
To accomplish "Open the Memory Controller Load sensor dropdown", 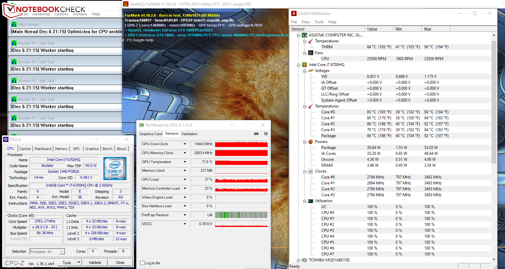I will 185,188.
